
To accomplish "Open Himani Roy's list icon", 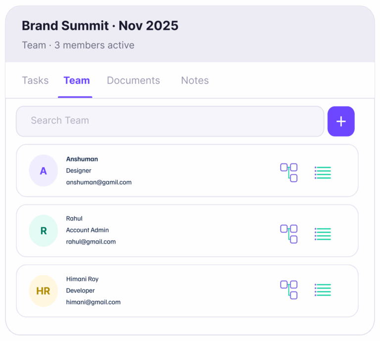I will tap(323, 290).
